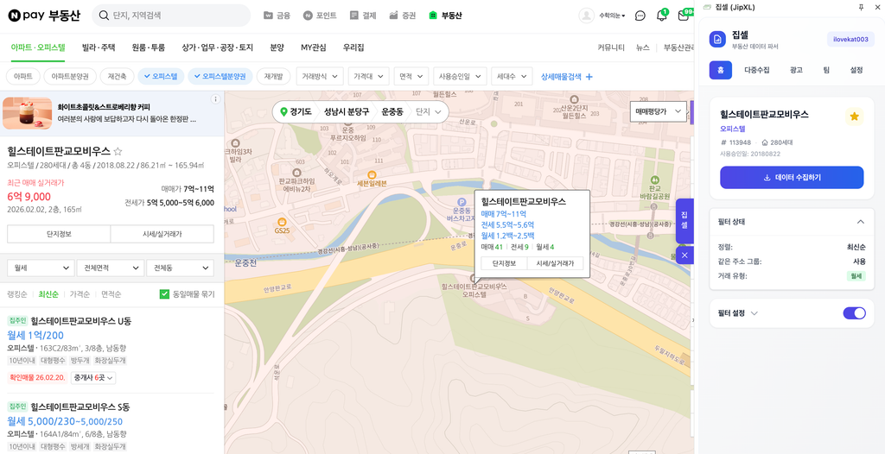Click the ilovekat003 account badge
The height and width of the screenshot is (454, 885).
(850, 39)
